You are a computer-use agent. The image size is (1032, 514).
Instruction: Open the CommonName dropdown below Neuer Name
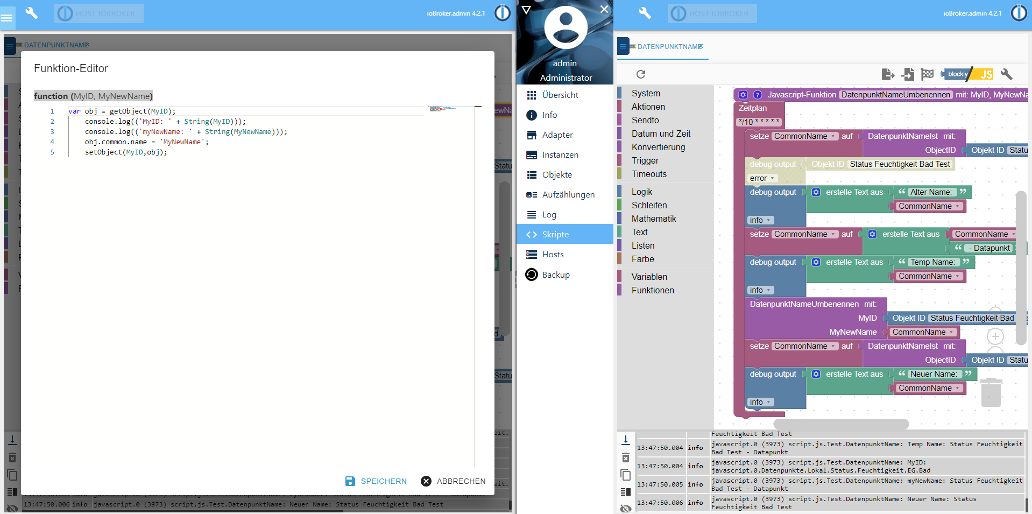(929, 388)
